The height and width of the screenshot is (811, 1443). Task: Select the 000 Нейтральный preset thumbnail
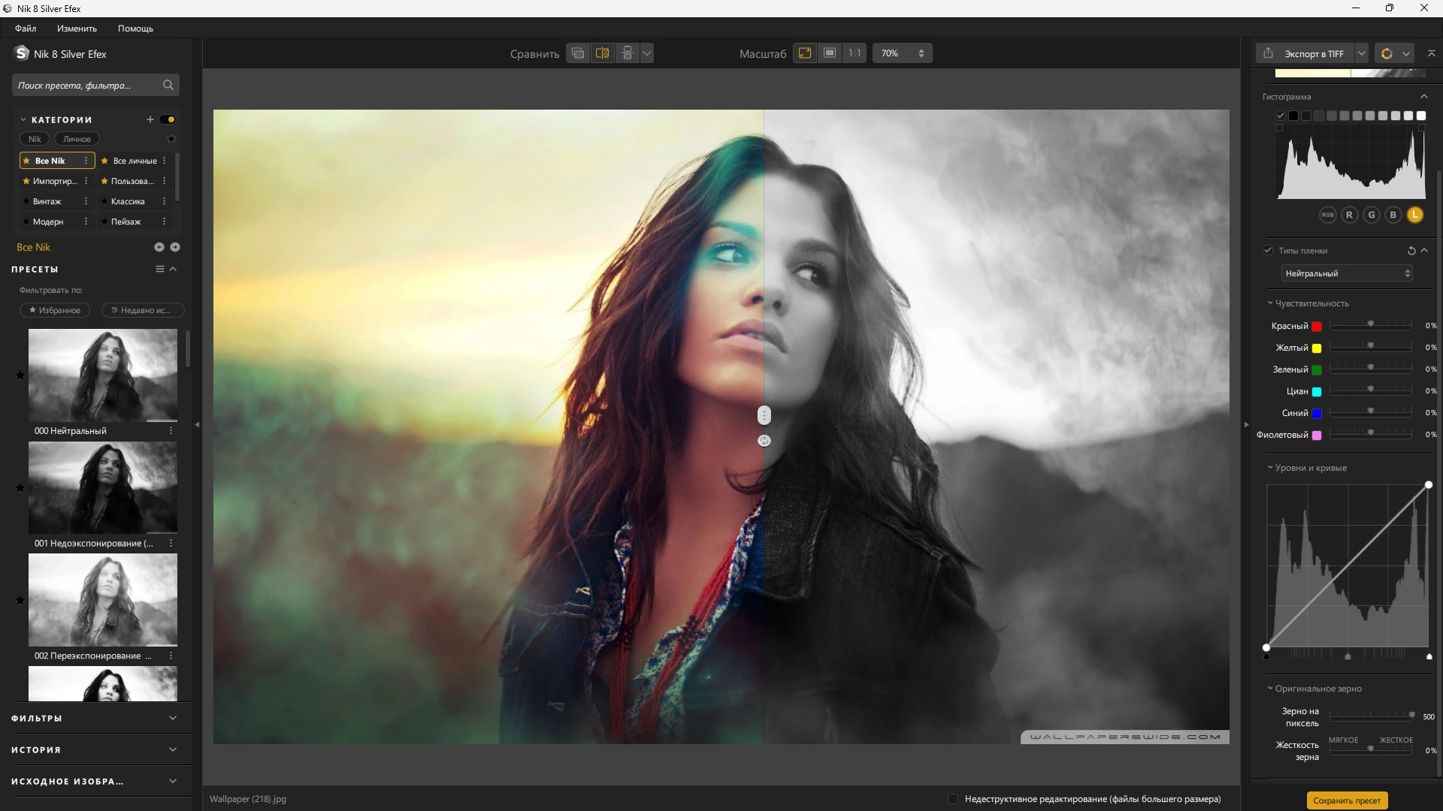(x=103, y=375)
